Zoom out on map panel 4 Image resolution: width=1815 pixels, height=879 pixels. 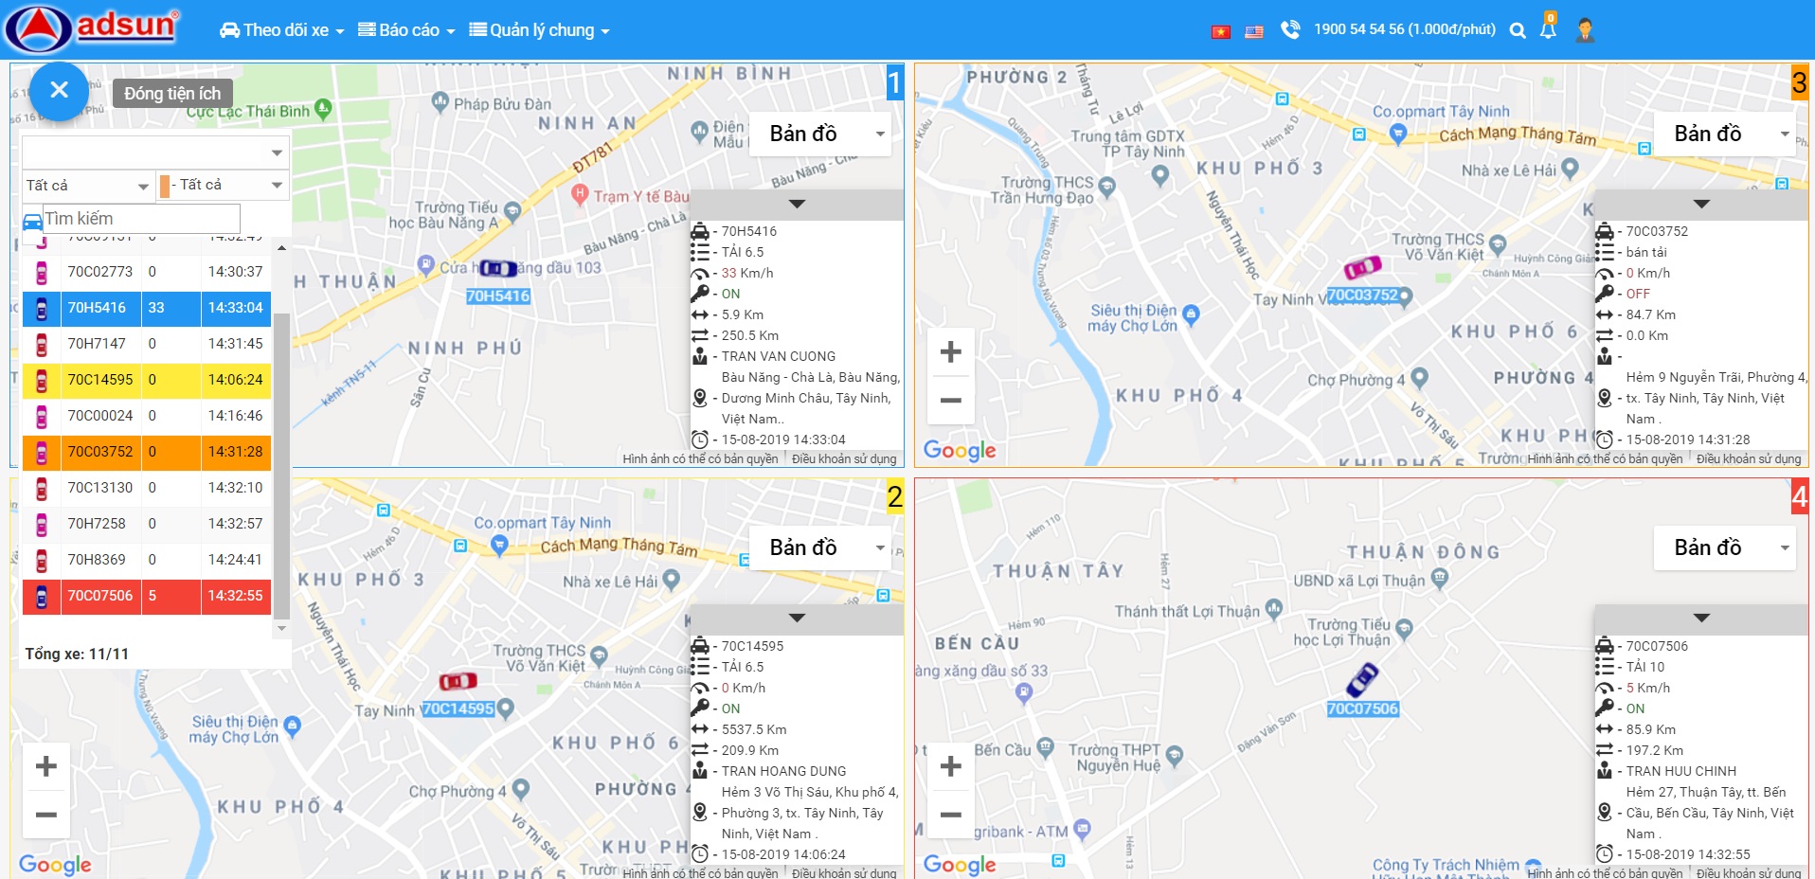(x=950, y=814)
